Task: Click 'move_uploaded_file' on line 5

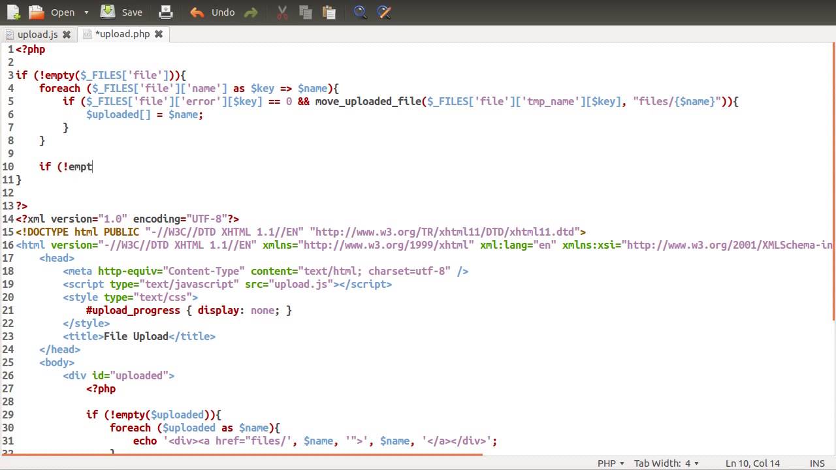Action: pos(368,101)
